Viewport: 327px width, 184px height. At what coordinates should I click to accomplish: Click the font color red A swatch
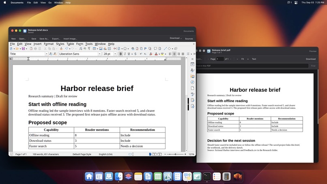click(x=156, y=54)
